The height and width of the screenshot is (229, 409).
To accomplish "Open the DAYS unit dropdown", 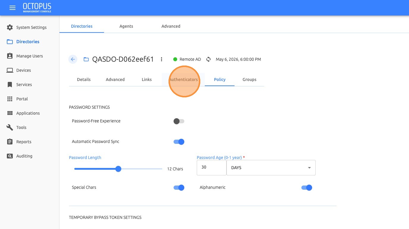I will pos(271,168).
